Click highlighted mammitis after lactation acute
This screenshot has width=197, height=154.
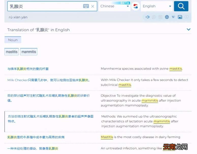point(162,121)
